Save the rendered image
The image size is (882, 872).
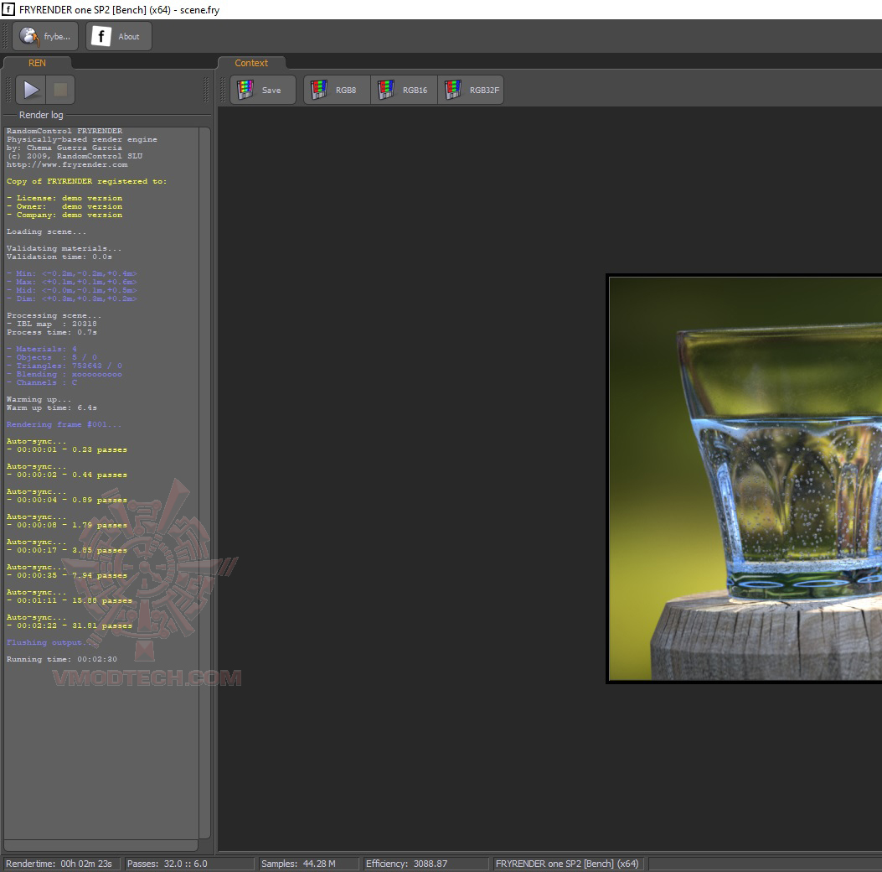263,90
